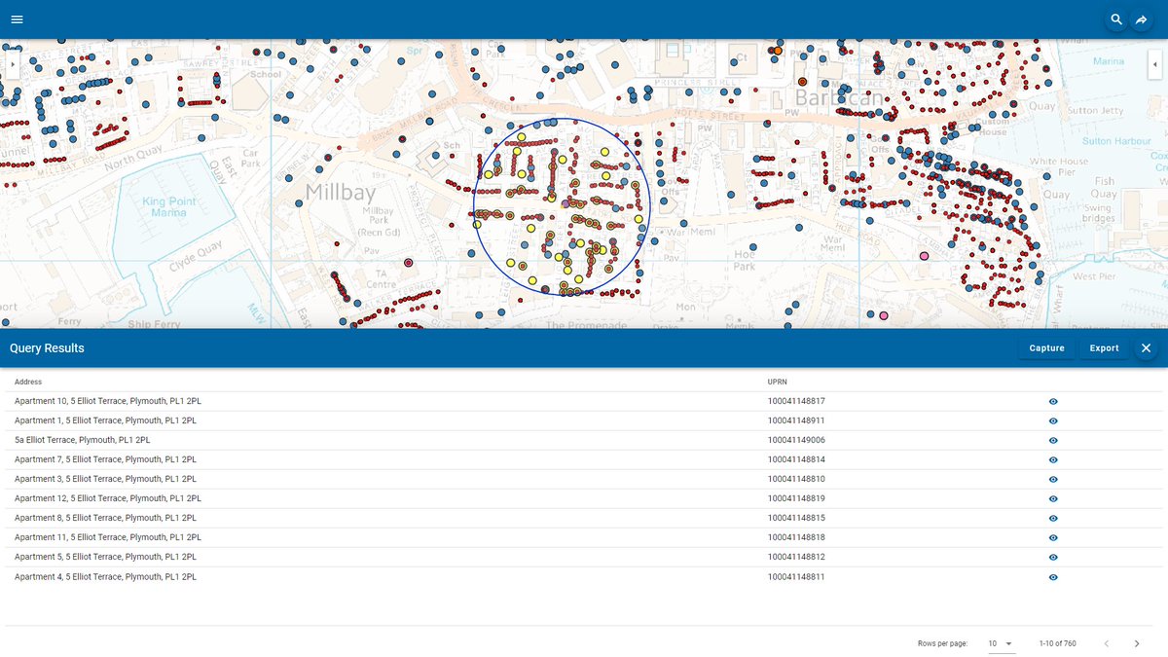Open the Rows per page dropdown

[1002, 643]
